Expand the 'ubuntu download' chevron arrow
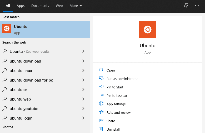Image resolution: width=205 pixels, height=133 pixels. [x=83, y=61]
